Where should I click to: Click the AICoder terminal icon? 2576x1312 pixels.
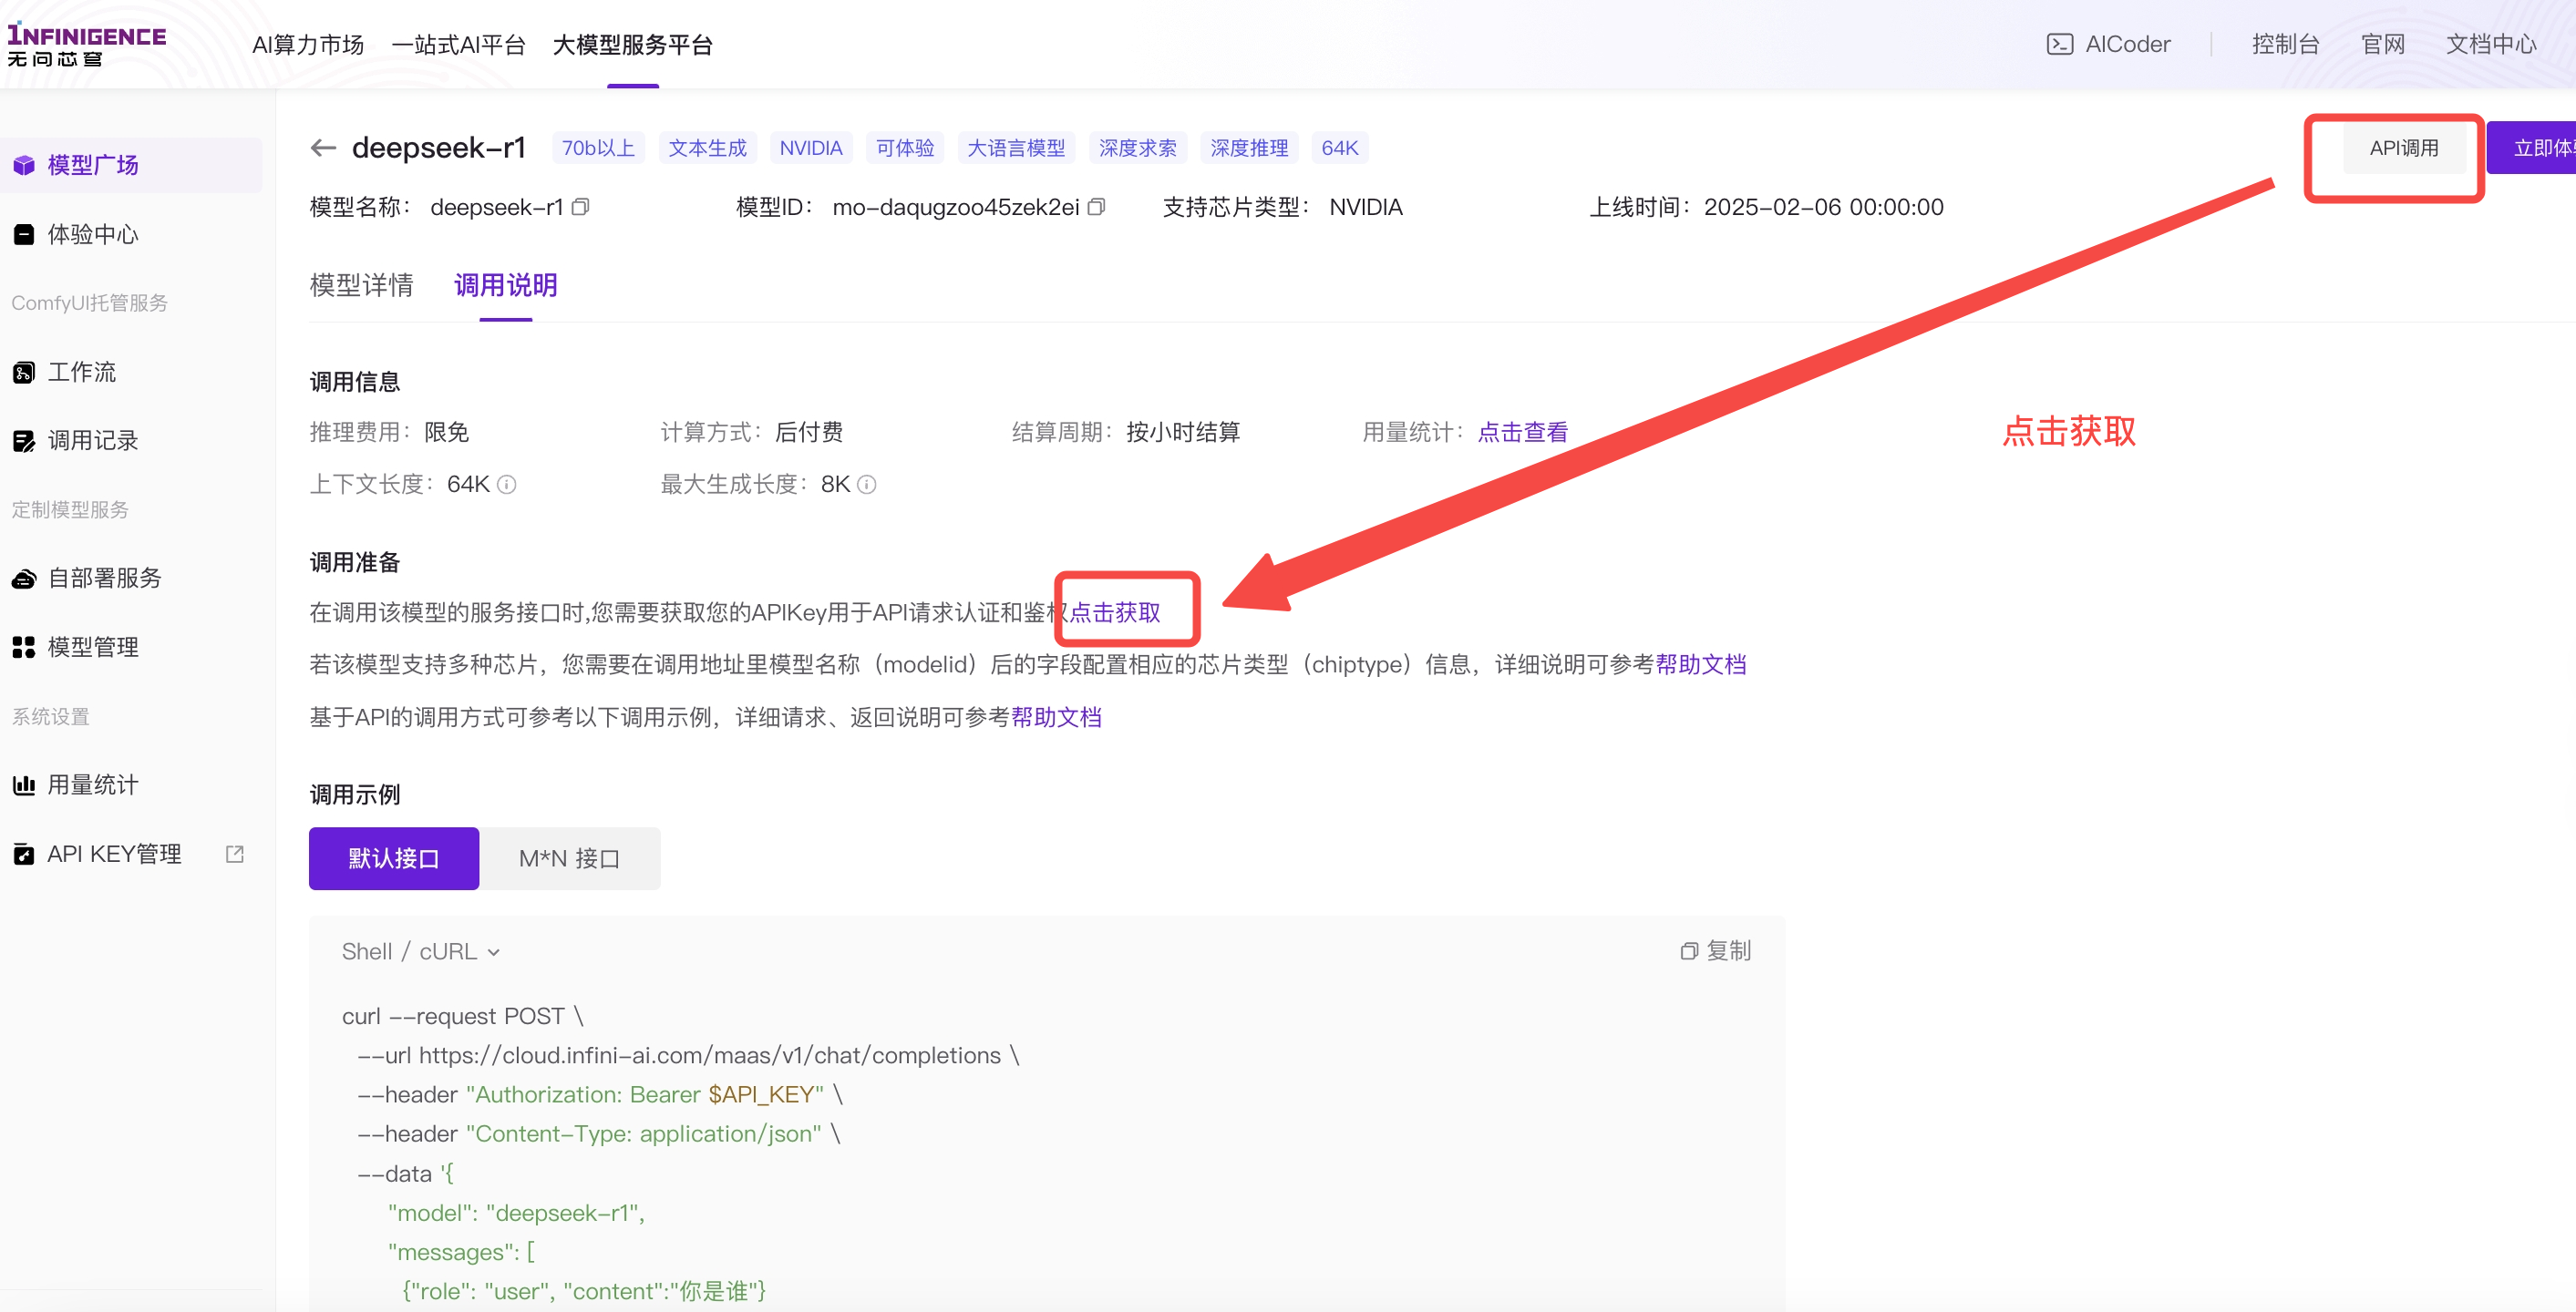point(2059,44)
